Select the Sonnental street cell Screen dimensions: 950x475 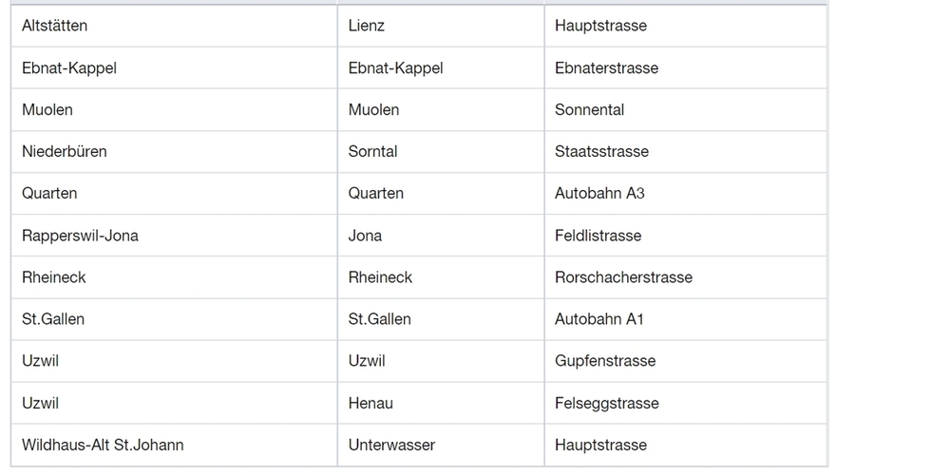tap(589, 110)
